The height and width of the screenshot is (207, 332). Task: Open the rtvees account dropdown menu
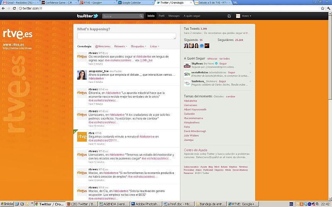244,16
